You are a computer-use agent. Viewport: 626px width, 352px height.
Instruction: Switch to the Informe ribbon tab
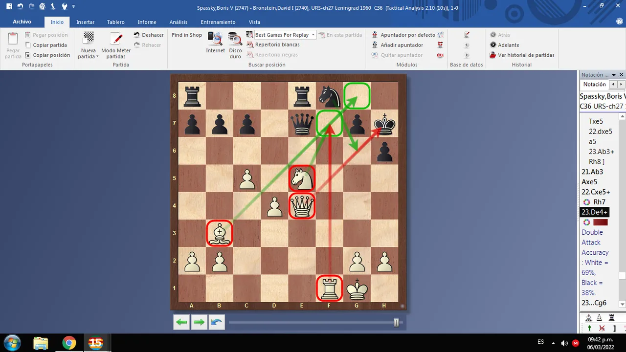147,22
